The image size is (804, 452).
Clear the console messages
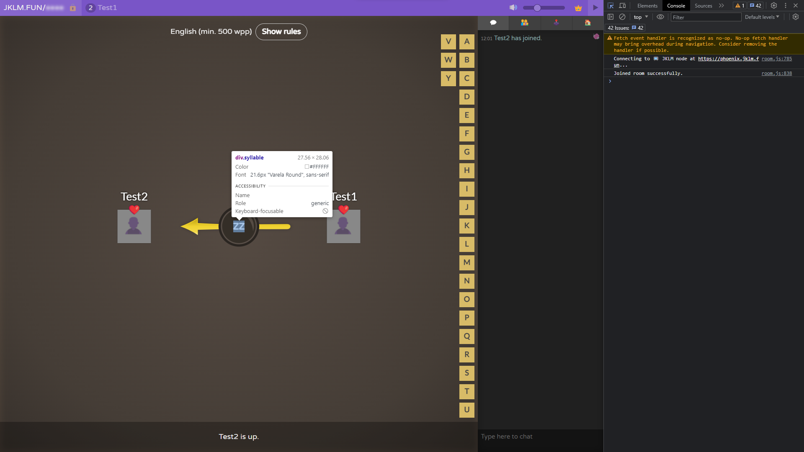coord(622,17)
